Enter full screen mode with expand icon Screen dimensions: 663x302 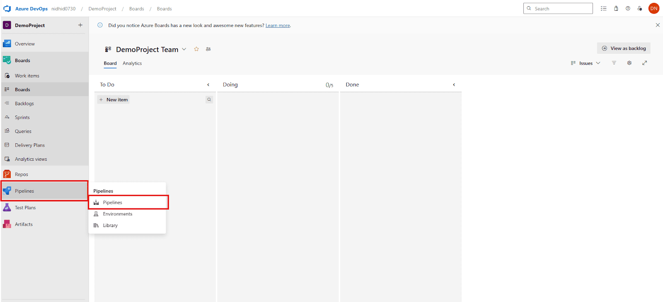tap(645, 63)
